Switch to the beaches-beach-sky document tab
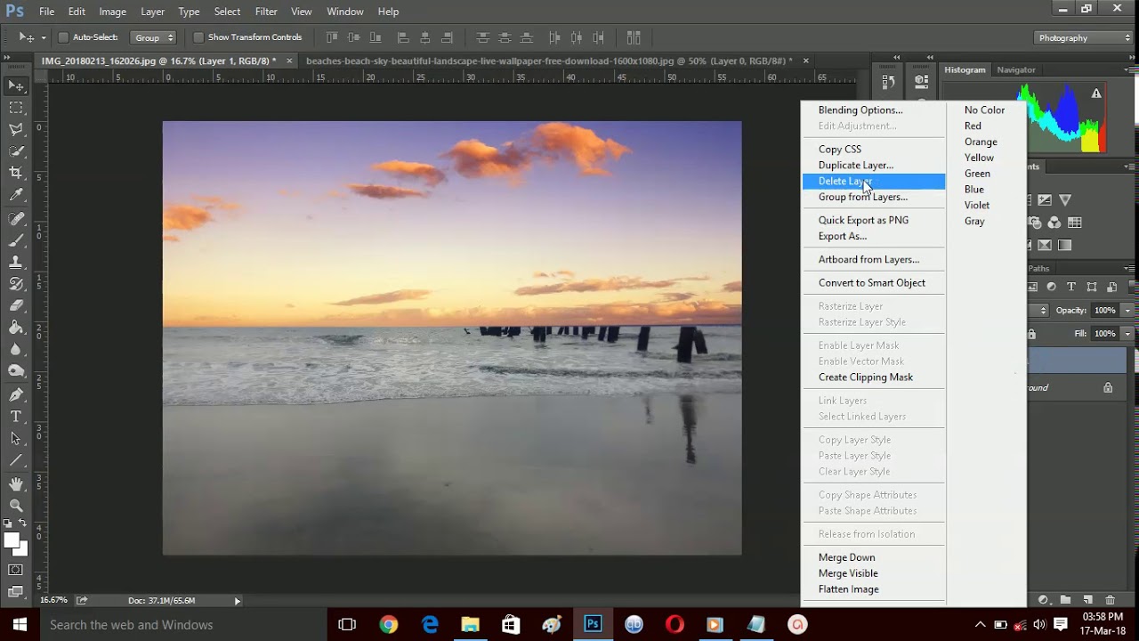Screen dimensions: 1139x641 547,61
